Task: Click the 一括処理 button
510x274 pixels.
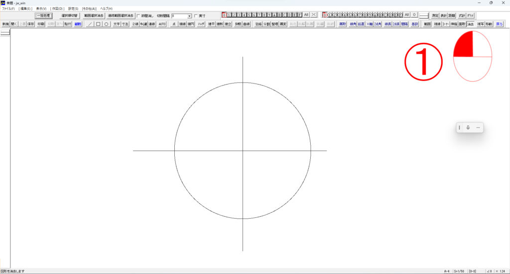Action: 43,16
